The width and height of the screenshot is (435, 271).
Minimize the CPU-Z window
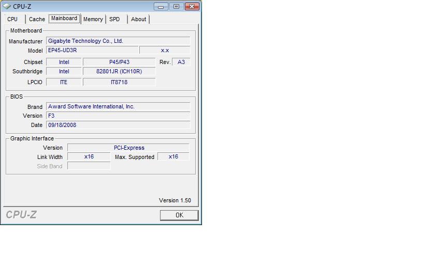161,6
